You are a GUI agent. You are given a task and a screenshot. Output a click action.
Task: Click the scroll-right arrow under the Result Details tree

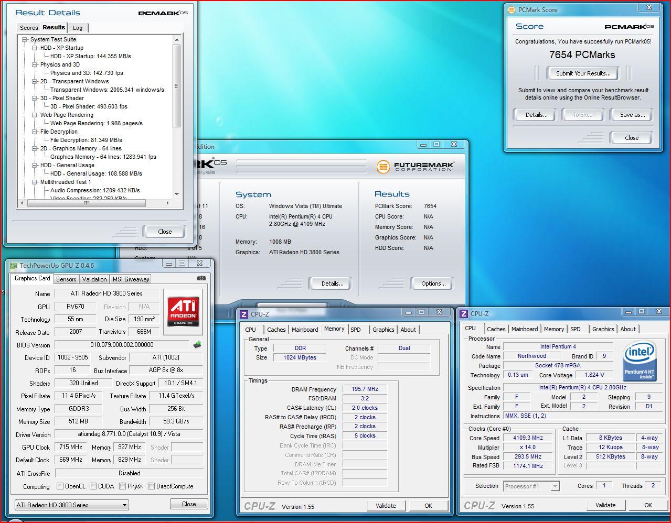coord(168,203)
